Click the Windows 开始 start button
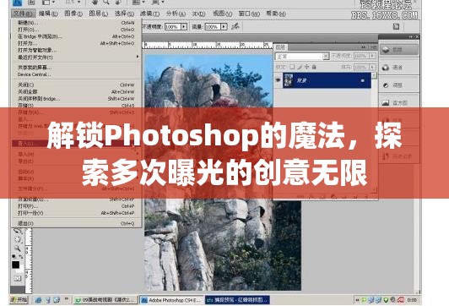Image resolution: width=449 pixels, height=306 pixels. click(19, 300)
